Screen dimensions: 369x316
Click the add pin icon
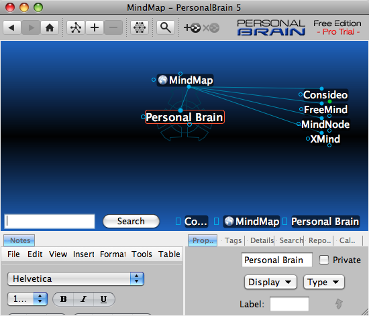click(193, 27)
